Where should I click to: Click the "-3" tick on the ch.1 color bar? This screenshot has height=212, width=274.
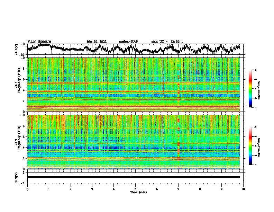pyautogui.click(x=255, y=70)
